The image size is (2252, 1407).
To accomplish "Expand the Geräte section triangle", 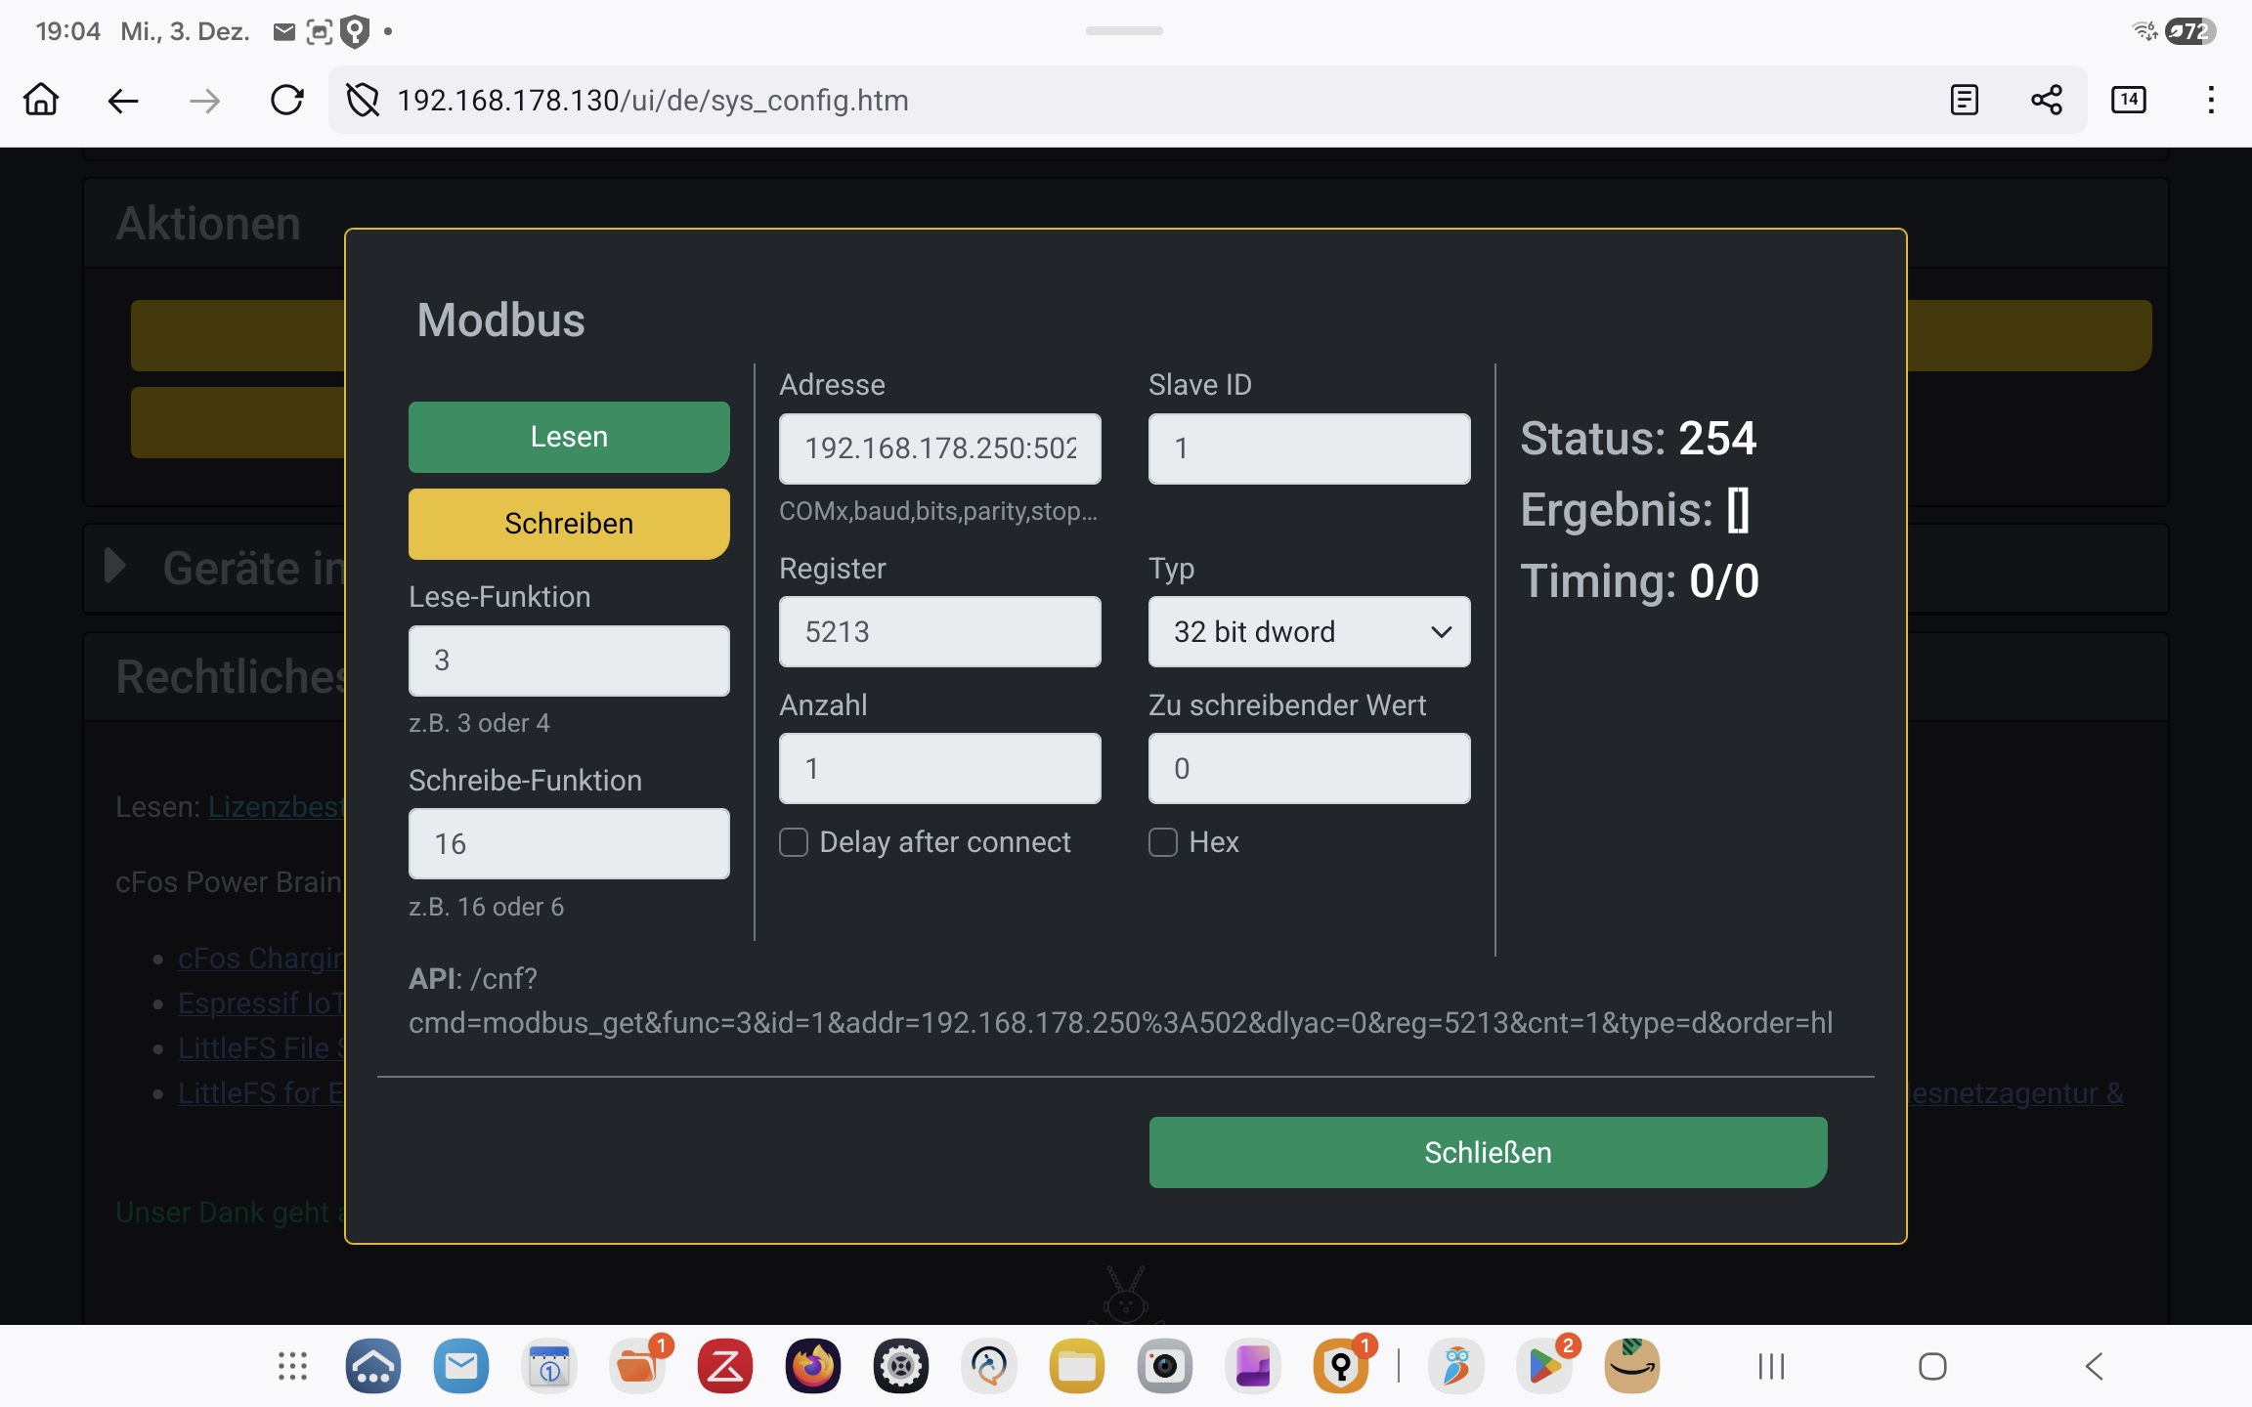I will coord(115,566).
